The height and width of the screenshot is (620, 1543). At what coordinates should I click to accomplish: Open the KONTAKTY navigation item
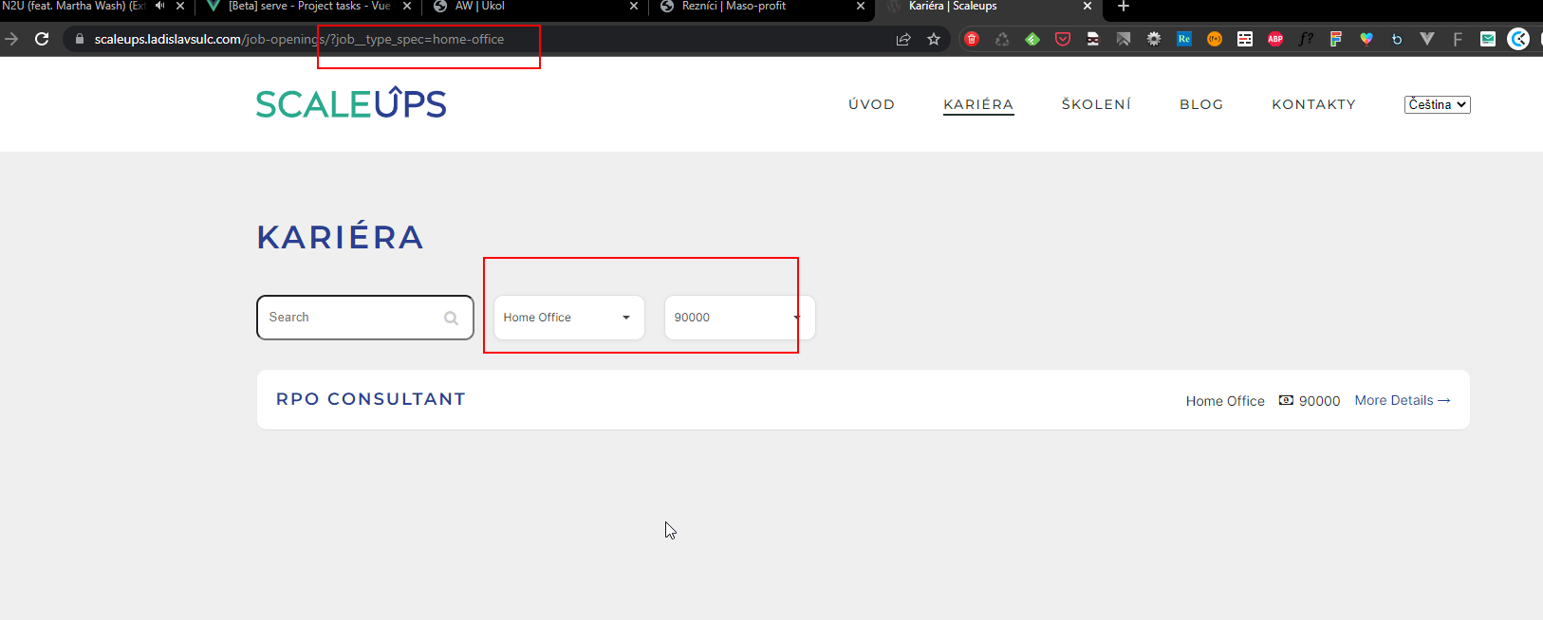[1313, 104]
